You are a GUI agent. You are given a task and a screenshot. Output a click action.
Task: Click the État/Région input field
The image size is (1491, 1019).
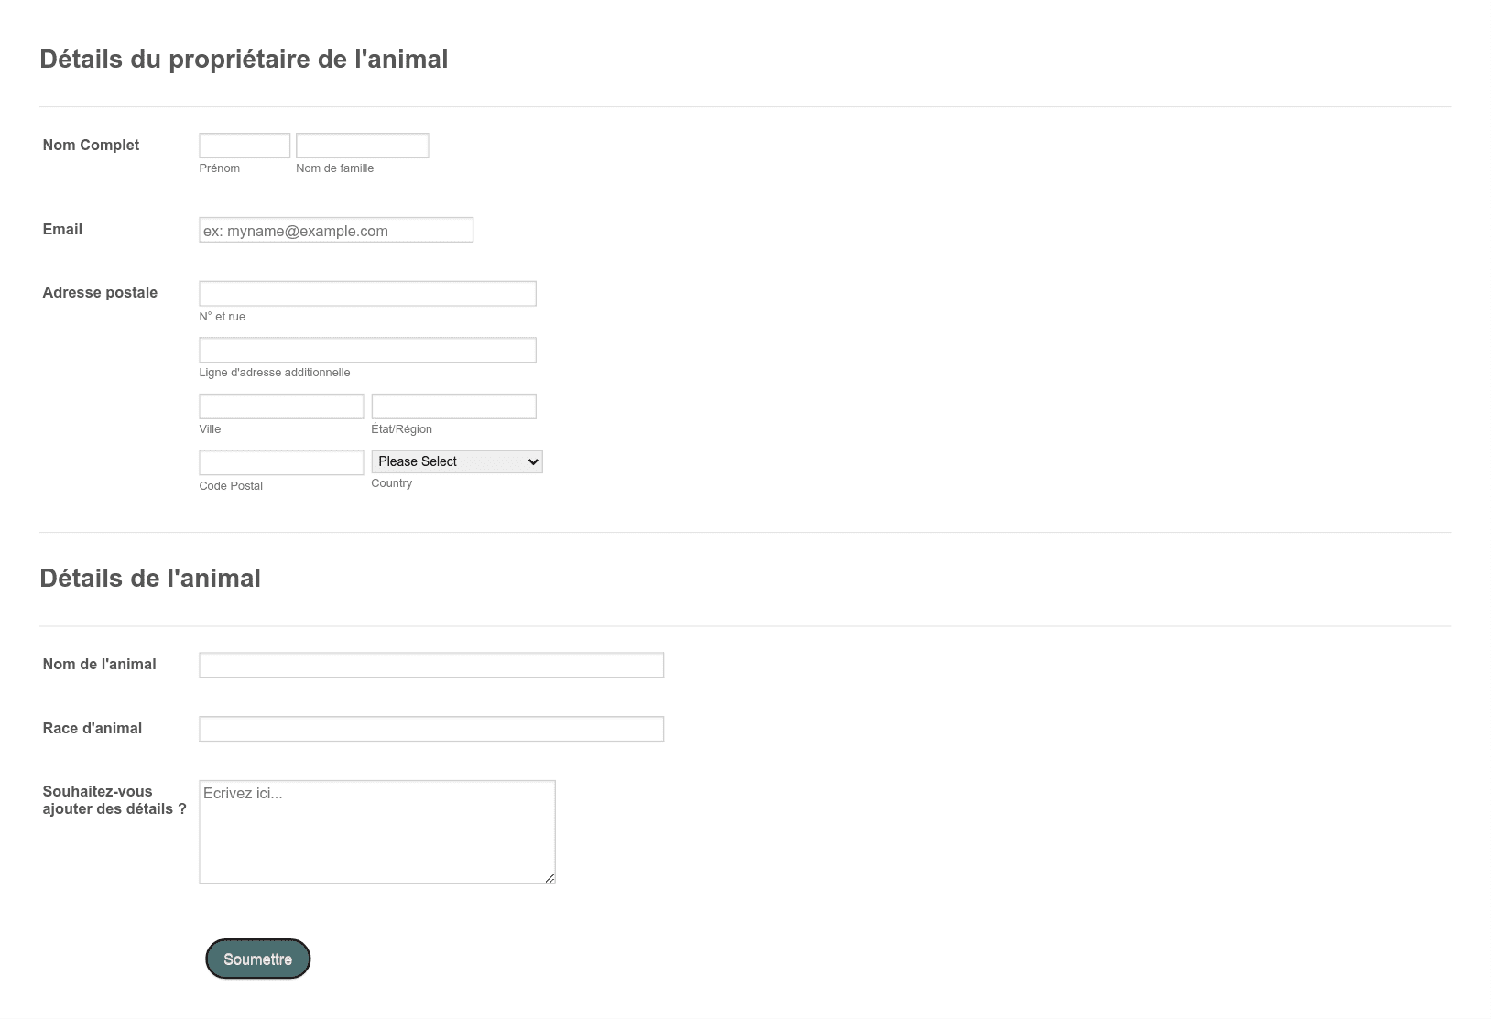(453, 407)
